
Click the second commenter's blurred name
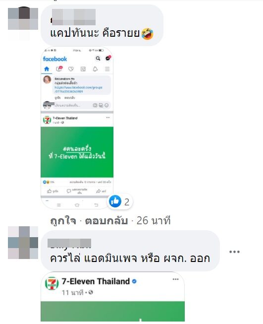pos(69,243)
